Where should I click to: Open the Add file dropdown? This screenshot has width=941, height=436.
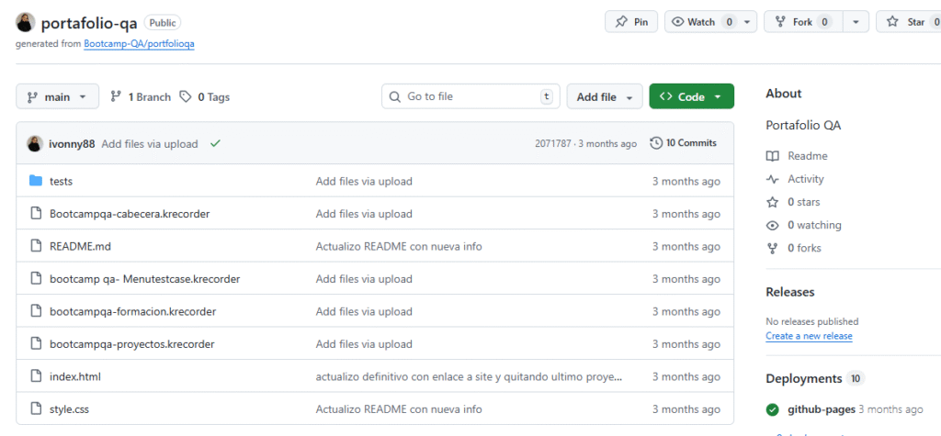605,96
